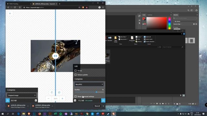Expand first downloaded webp file menu
The height and width of the screenshot is (116, 207).
click(28, 106)
